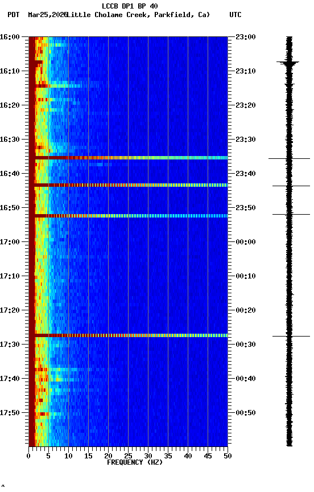Screen dimensions: 314x492
Task: Click the 00:30 UTC time label
Action: click(x=246, y=345)
